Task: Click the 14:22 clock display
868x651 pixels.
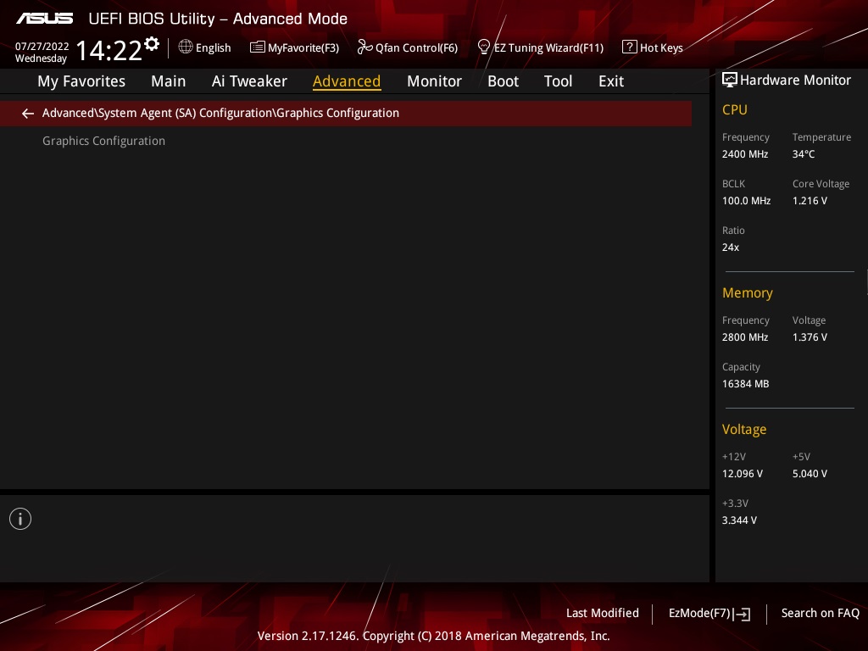Action: click(109, 50)
